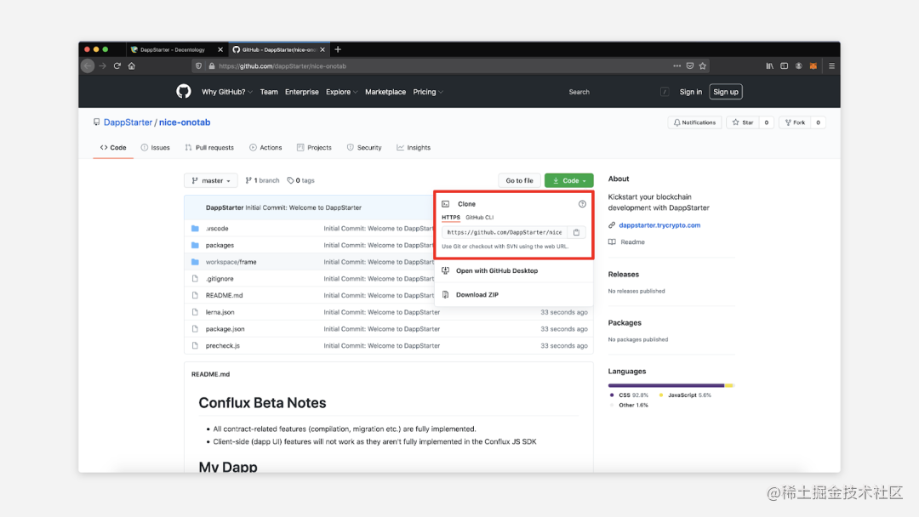Open the page actions ellipsis in the address bar
Viewport: 919px width, 517px height.
[677, 66]
